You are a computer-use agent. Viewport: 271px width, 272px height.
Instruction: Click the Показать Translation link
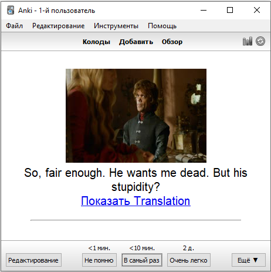click(x=135, y=201)
